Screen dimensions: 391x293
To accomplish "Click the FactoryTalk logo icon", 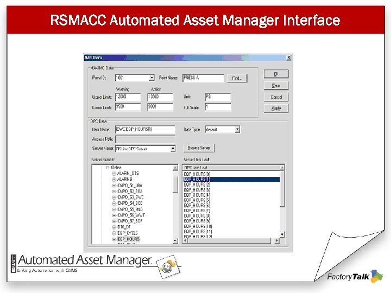I will click(x=376, y=277).
